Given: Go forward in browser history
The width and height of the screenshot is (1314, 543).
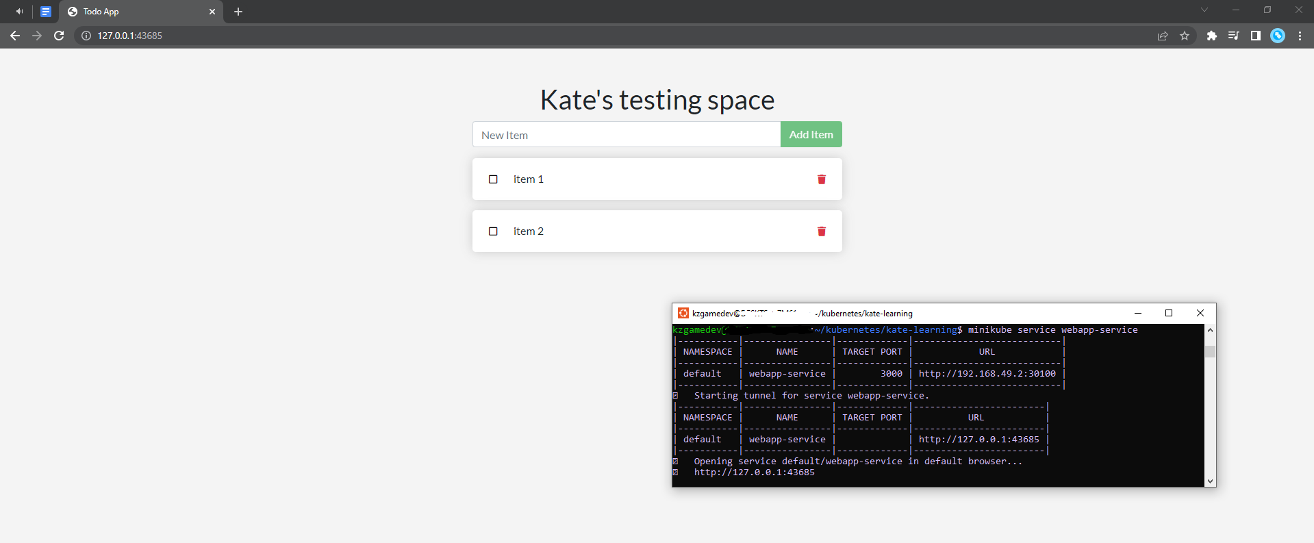Looking at the screenshot, I should point(37,36).
